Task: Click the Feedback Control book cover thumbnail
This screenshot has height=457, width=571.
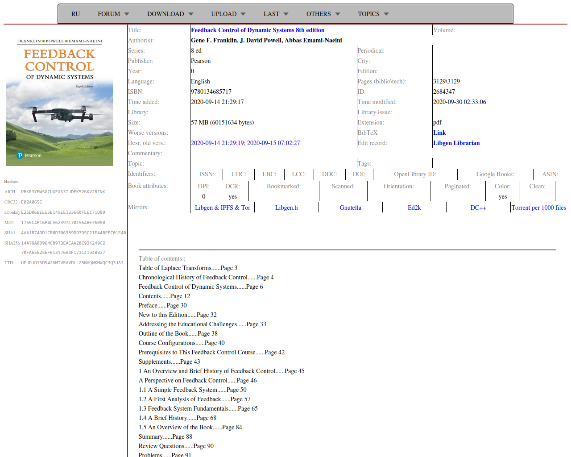Action: (x=60, y=102)
